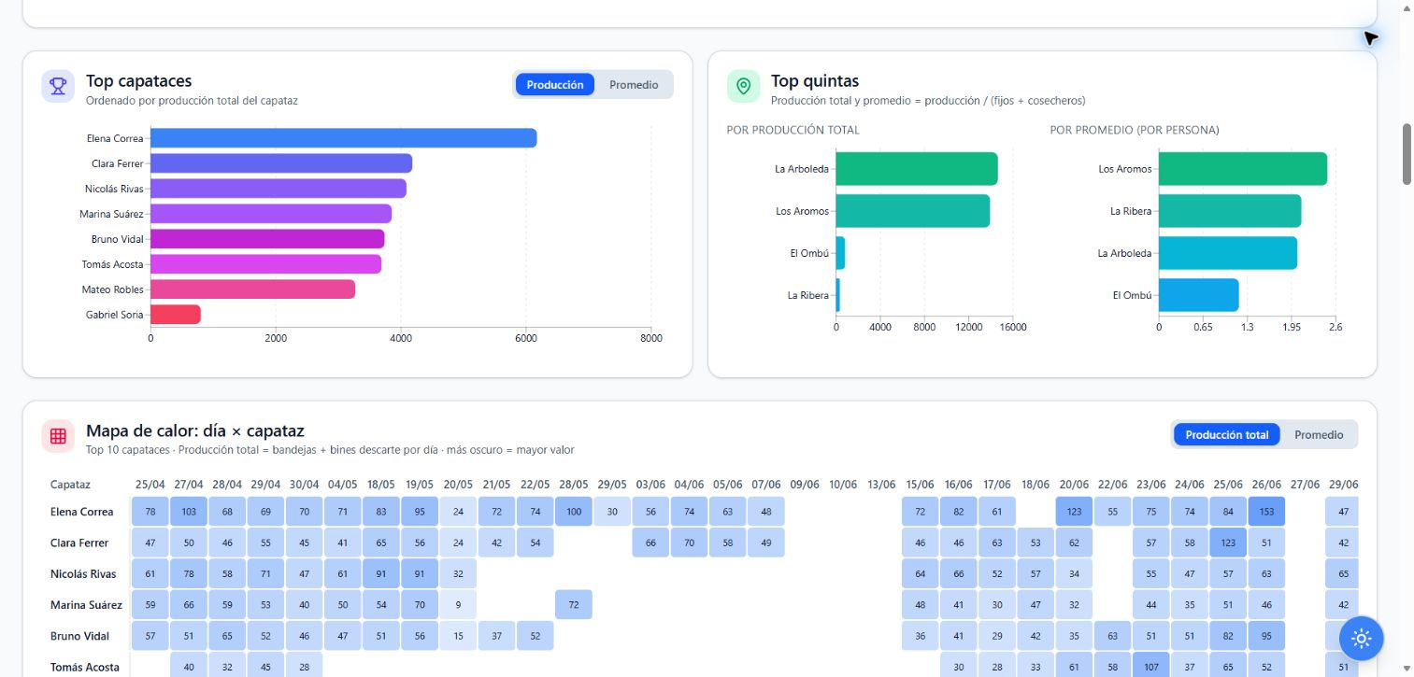Screen dimensions: 1414x677
Task: Click Los Aromos bar in total production chart
Action: [912, 211]
